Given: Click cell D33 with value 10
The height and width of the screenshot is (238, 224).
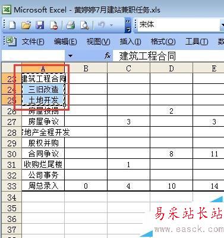Looking at the screenshot, I should point(172,186).
